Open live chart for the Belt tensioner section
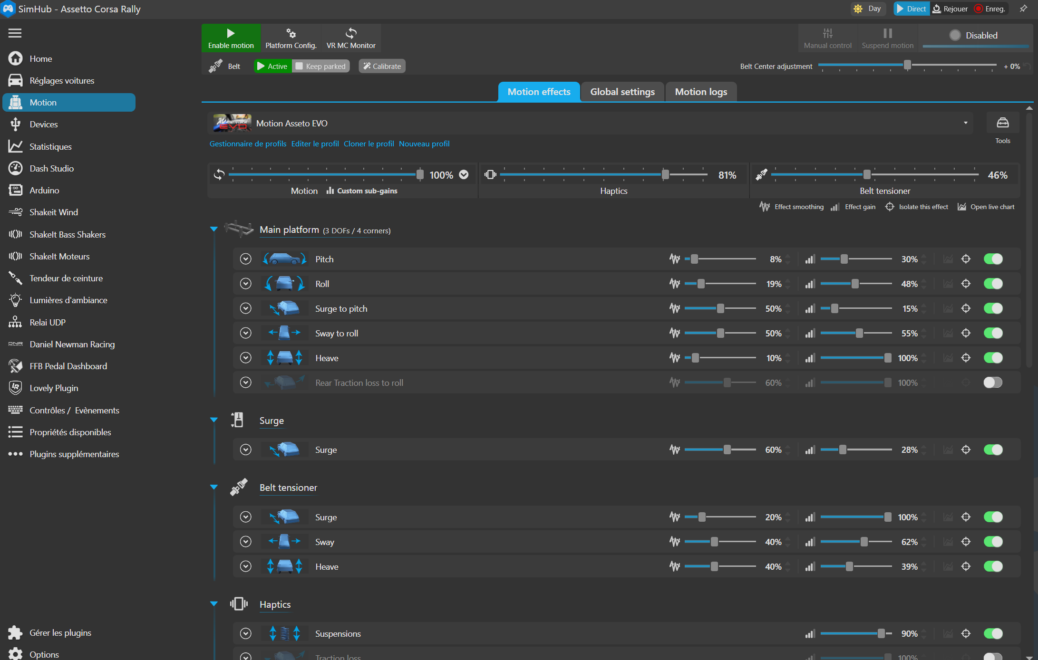Viewport: 1038px width, 660px height. pos(986,207)
